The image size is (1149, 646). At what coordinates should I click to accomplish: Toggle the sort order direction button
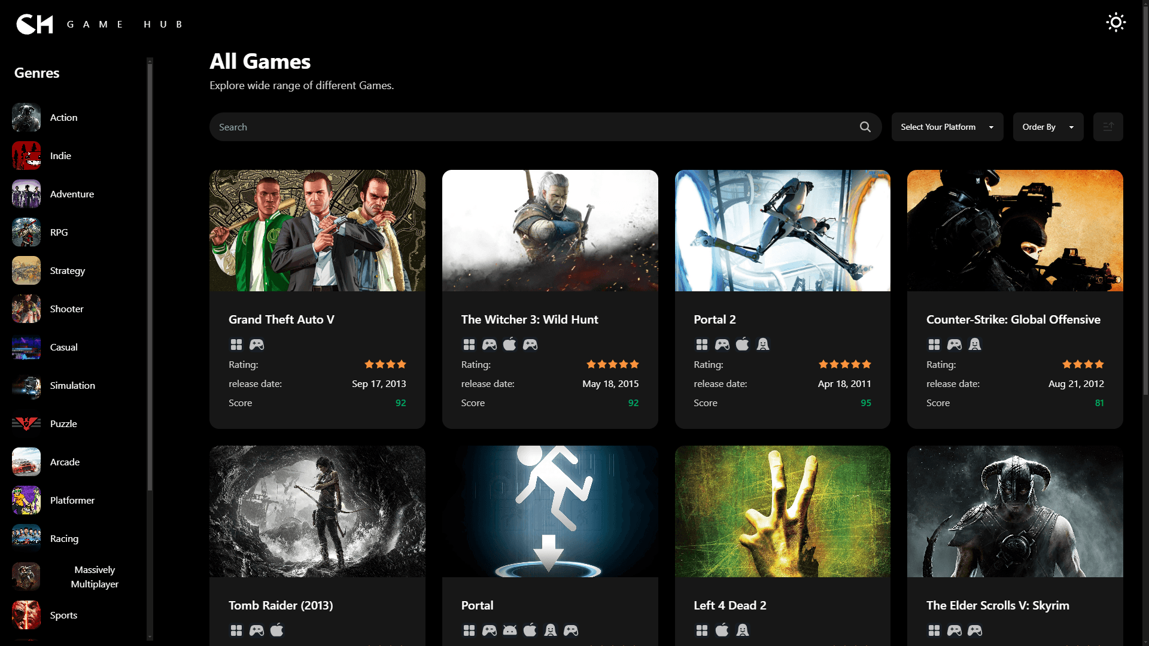tap(1108, 127)
